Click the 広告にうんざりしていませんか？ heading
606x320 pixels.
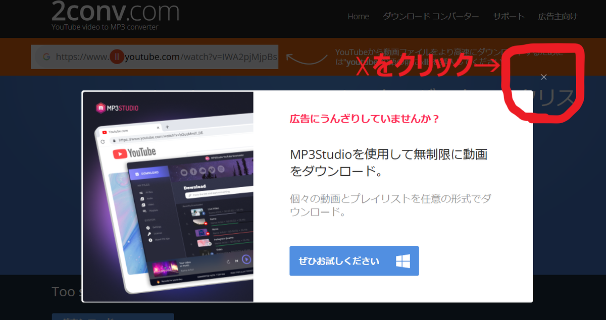[364, 120]
